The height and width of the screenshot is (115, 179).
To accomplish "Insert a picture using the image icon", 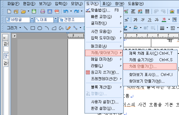I will 172,11.
